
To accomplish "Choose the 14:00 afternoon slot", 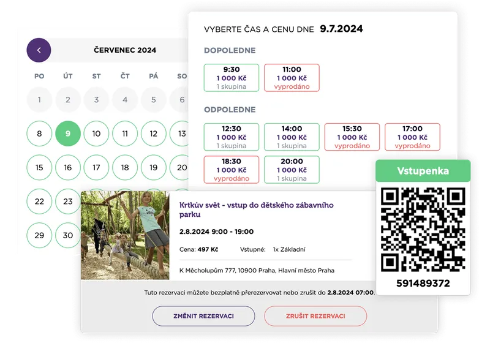I will pos(292,137).
